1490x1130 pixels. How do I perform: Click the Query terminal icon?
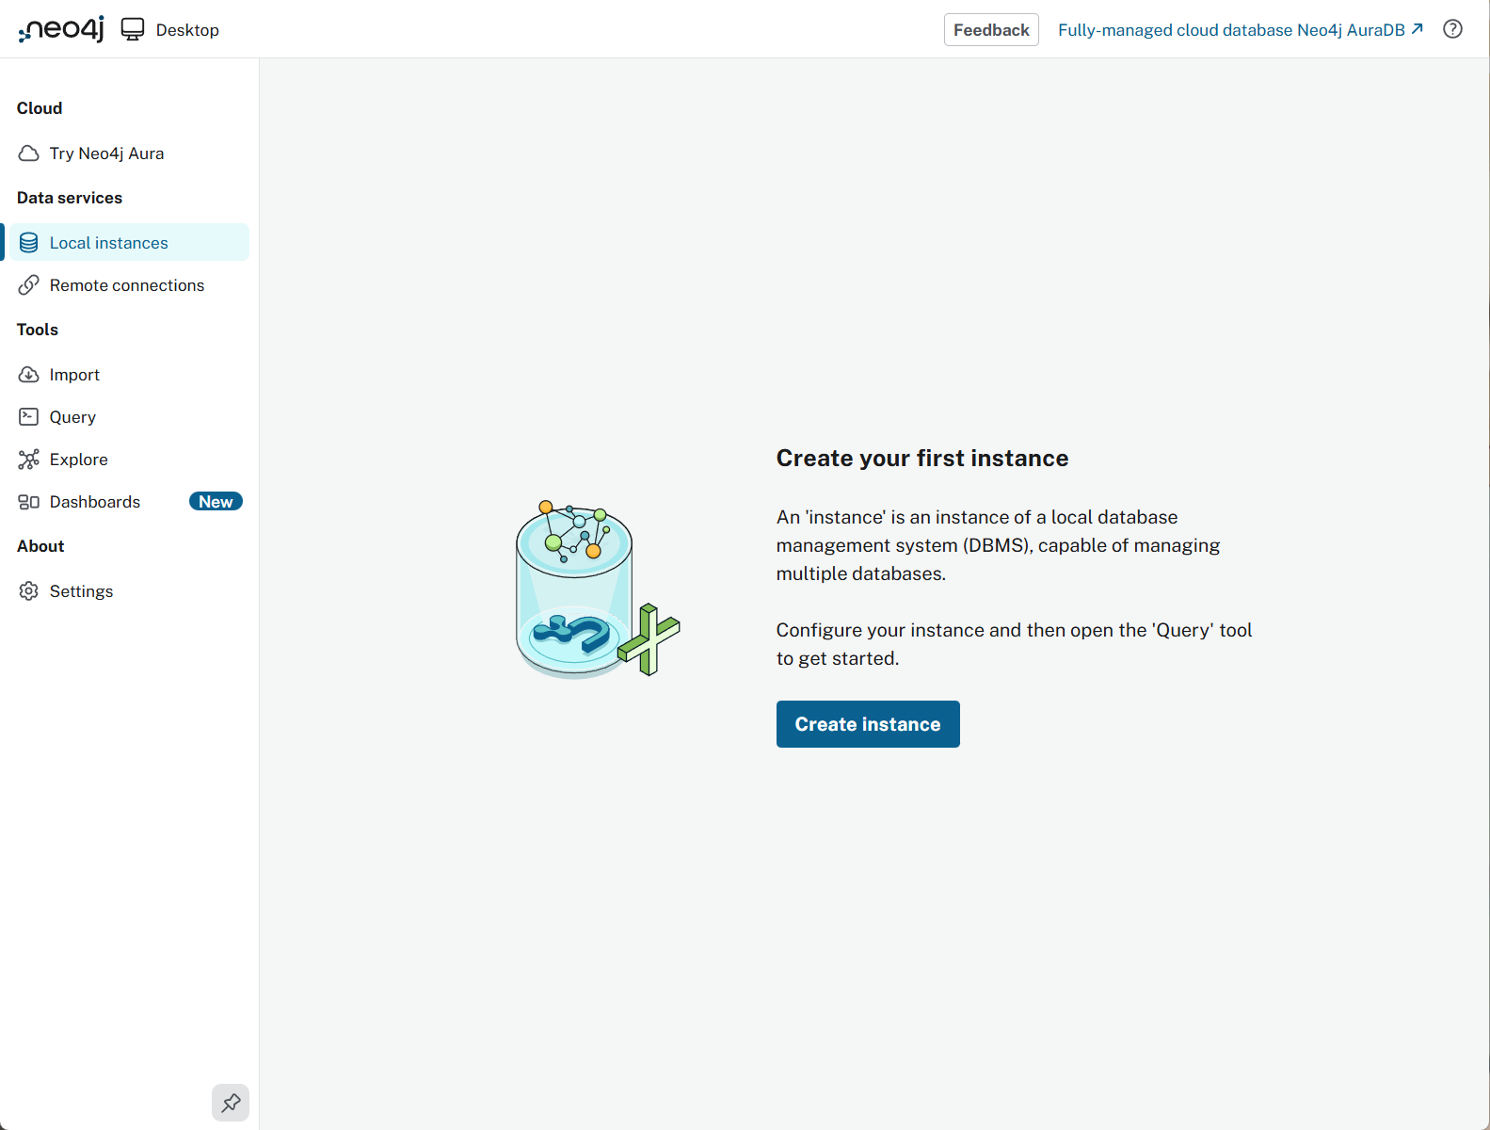click(x=29, y=417)
